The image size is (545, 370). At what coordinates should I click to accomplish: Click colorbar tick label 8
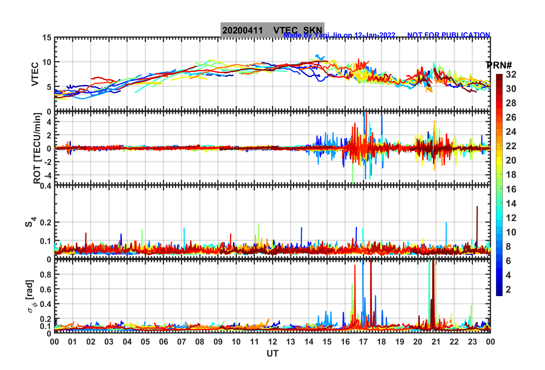508,247
